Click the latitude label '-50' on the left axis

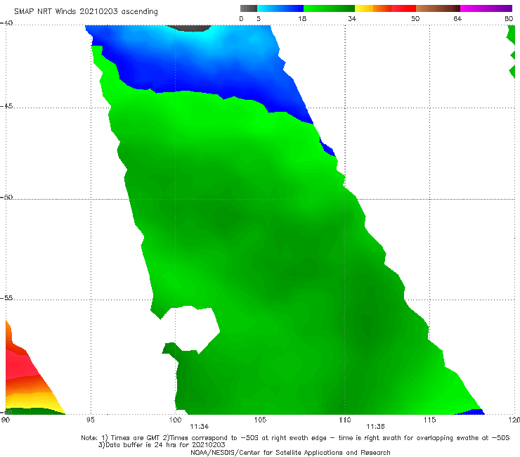click(x=6, y=197)
